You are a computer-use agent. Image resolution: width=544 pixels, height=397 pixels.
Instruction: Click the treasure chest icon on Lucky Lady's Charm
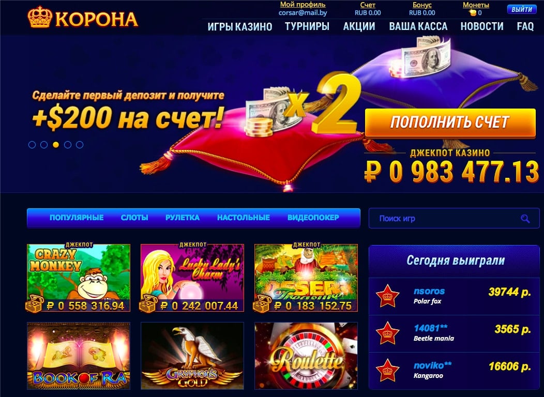coord(148,304)
